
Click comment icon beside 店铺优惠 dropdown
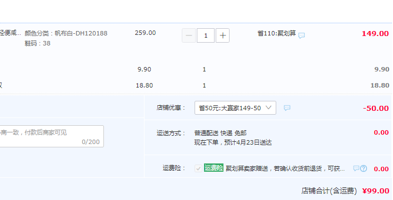pos(287,108)
